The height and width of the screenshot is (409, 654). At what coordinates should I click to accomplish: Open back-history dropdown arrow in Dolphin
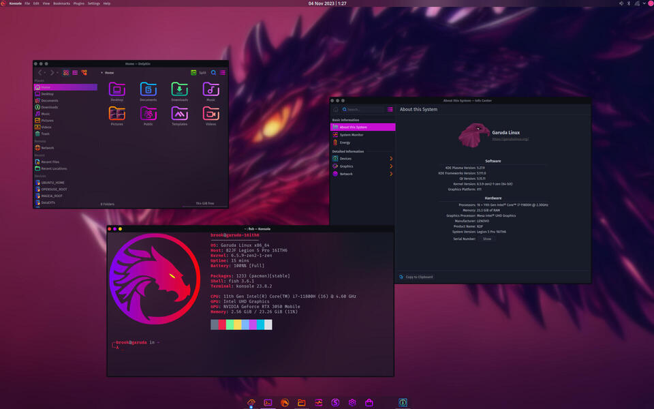pyautogui.click(x=45, y=73)
